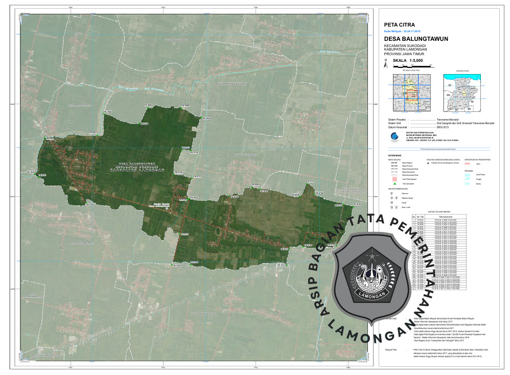This screenshot has height=375, width=510.
Task: Click the Danau water swatch in legend
Action: (x=467, y=183)
